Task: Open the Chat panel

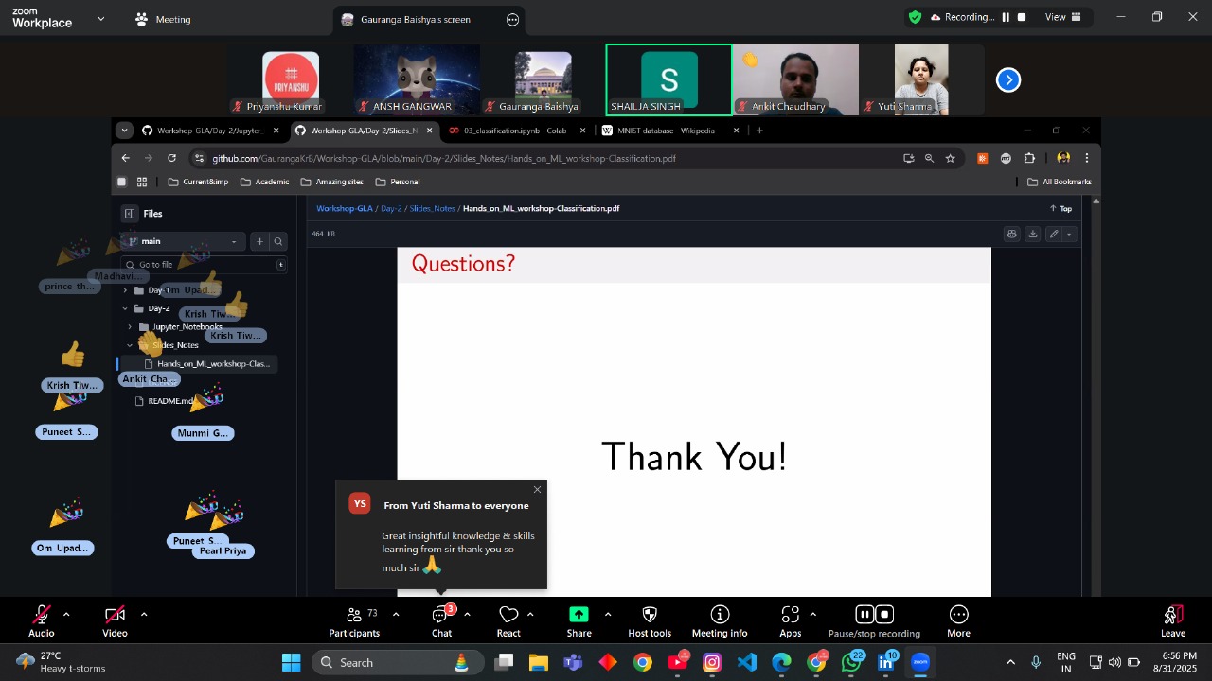Action: (x=441, y=621)
